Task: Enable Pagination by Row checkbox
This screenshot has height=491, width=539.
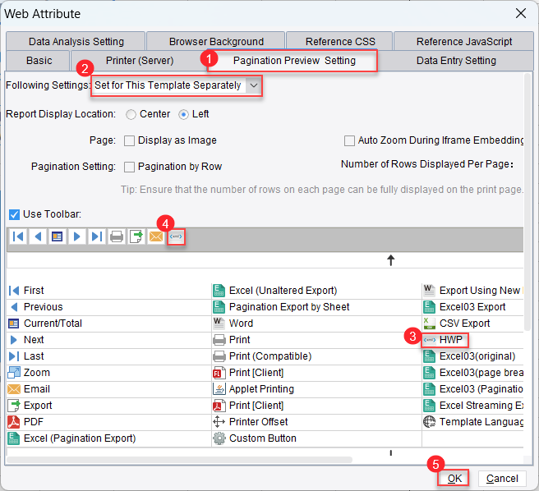Action: [x=129, y=167]
